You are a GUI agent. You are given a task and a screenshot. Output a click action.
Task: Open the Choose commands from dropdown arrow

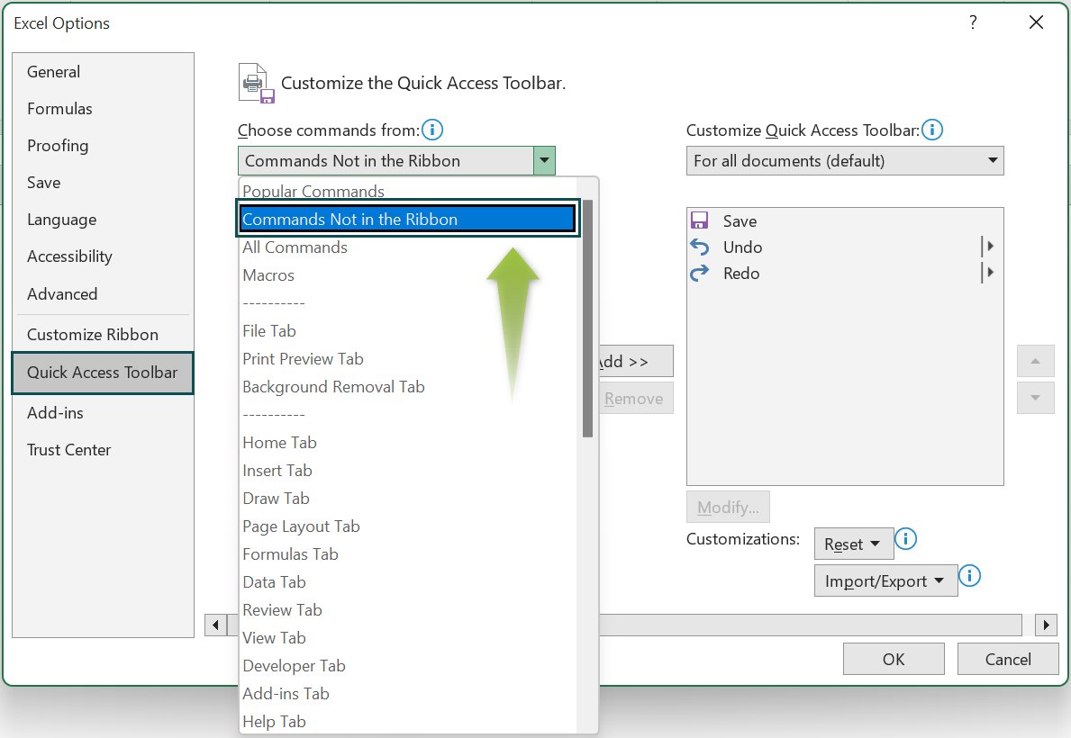tap(544, 160)
